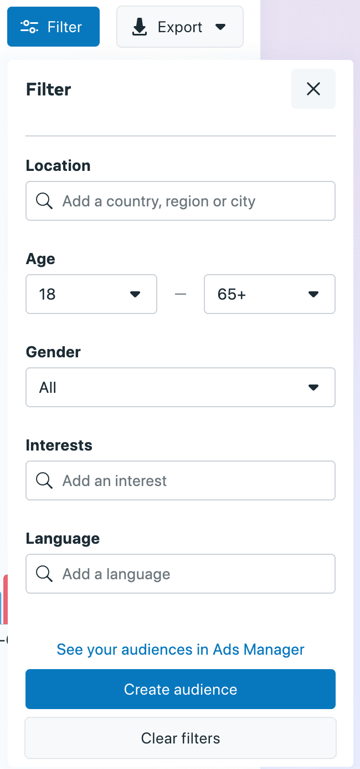Image resolution: width=360 pixels, height=769 pixels.
Task: Open the Export dropdown arrow
Action: click(x=220, y=27)
